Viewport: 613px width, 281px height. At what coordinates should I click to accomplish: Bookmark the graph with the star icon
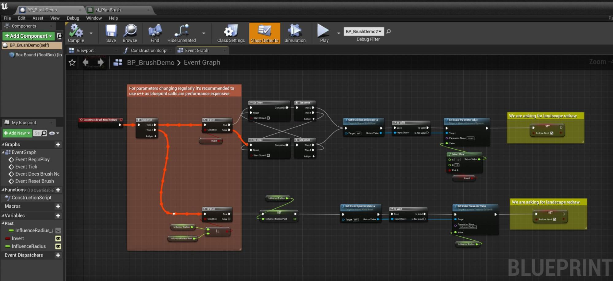tap(72, 63)
